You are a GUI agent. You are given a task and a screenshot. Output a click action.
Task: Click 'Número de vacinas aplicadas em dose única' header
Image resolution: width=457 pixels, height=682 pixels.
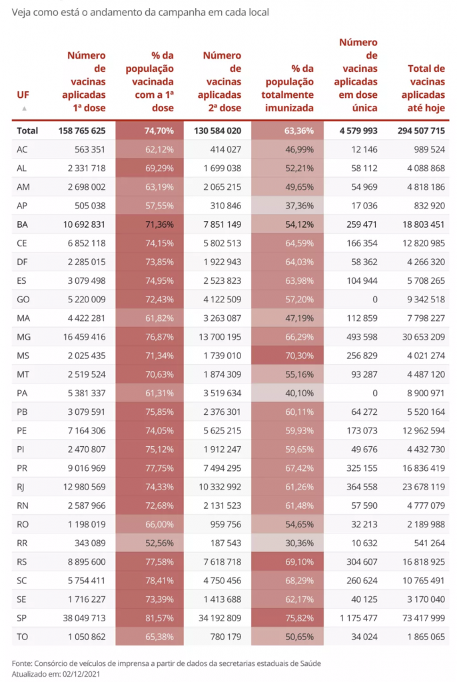358,75
